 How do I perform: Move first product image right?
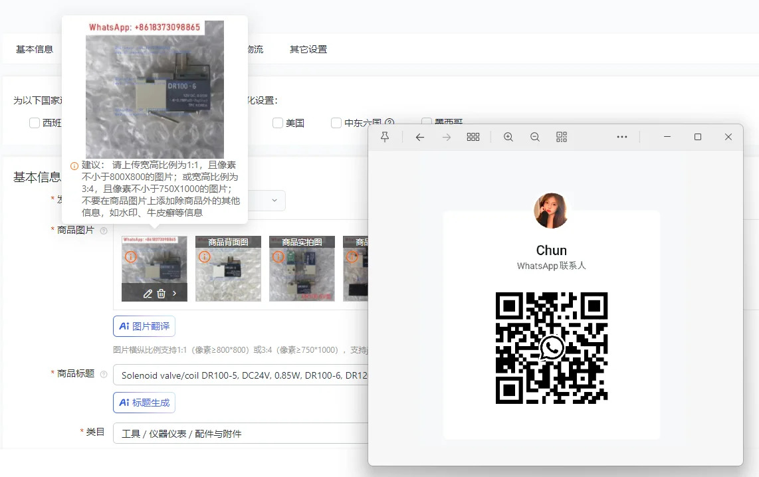coord(174,293)
